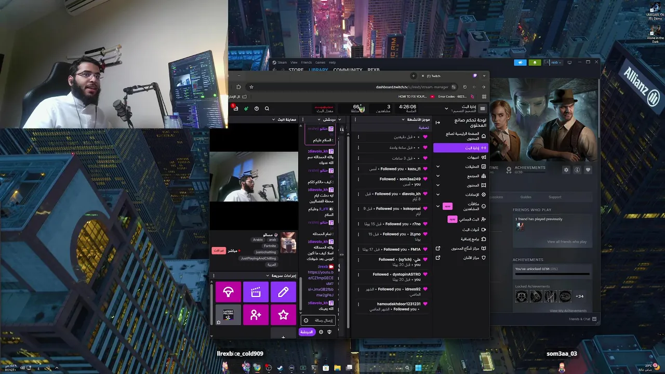The width and height of the screenshot is (665, 374).
Task: Open the activity feed panel options menu
Action: pos(355,119)
